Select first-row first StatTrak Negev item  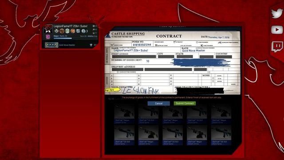point(124,115)
